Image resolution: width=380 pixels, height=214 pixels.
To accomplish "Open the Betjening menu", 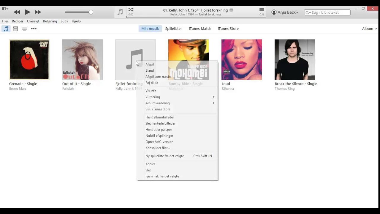I will [50, 21].
